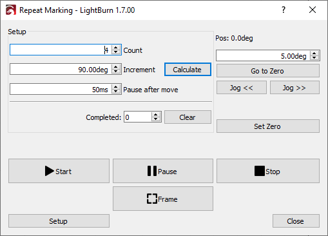The image size is (328, 236).
Task: Lower Increment with the down arrow
Action: pos(116,72)
